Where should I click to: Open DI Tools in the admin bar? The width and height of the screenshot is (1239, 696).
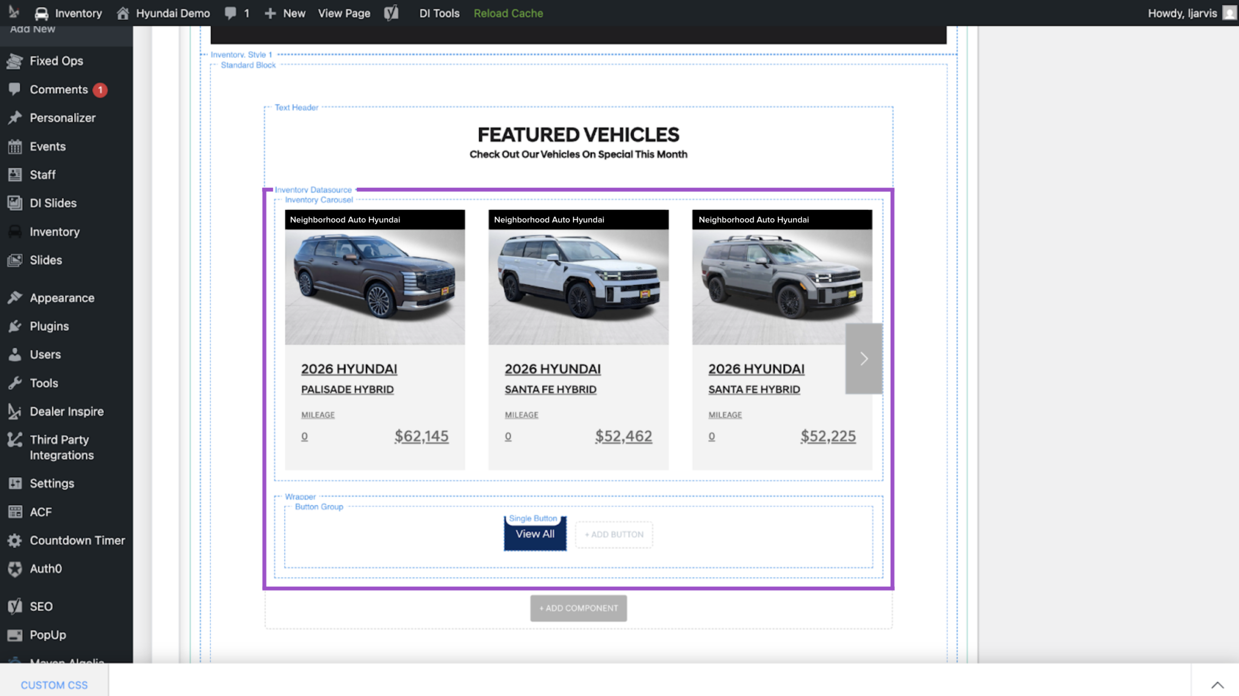click(439, 14)
